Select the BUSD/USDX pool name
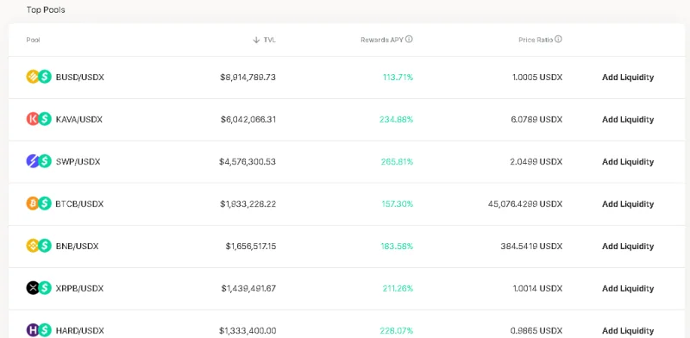The width and height of the screenshot is (690, 338). pyautogui.click(x=80, y=77)
